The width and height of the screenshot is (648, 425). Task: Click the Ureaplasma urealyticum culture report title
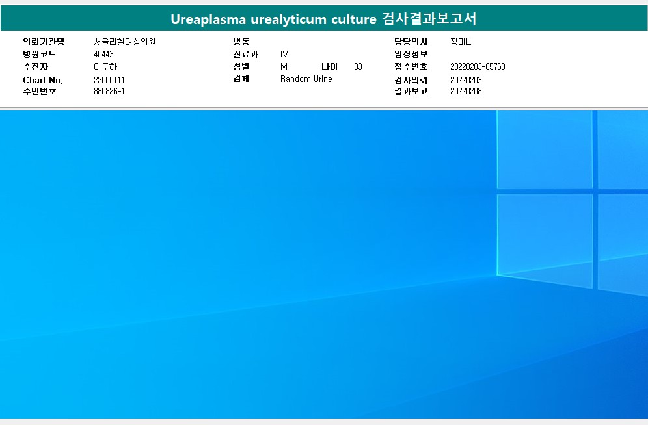tap(323, 19)
